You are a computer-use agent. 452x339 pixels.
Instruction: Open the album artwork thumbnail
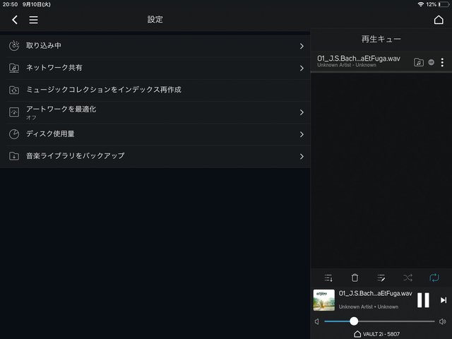pyautogui.click(x=324, y=300)
